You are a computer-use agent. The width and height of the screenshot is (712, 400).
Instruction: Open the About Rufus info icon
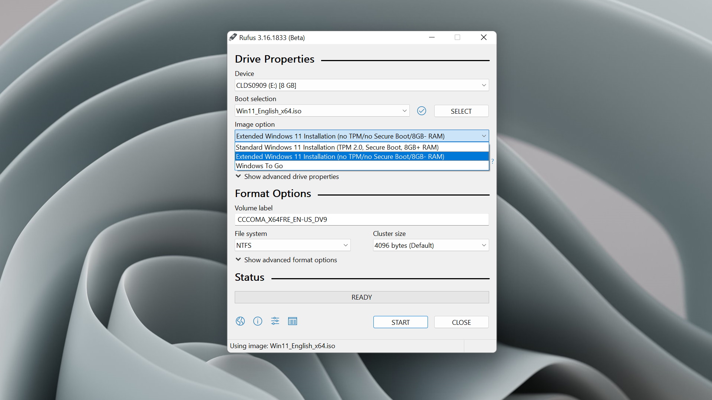(258, 321)
